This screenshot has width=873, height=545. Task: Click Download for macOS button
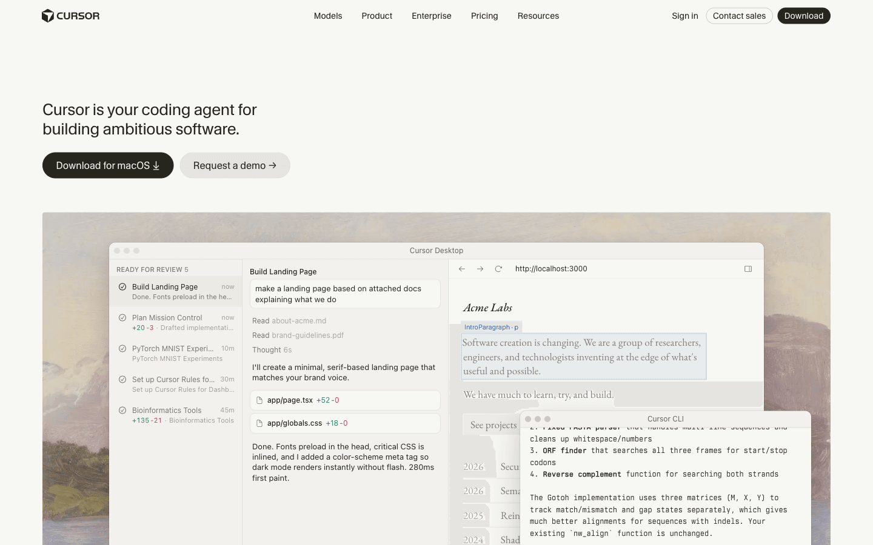tap(108, 165)
